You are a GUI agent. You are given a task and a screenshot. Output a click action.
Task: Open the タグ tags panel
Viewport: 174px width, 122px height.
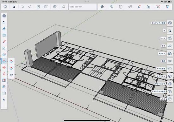(x=170, y=46)
